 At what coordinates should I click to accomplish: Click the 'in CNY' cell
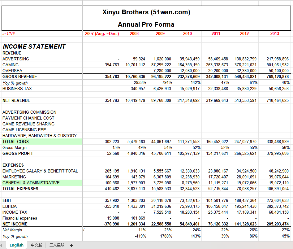tap(9, 33)
